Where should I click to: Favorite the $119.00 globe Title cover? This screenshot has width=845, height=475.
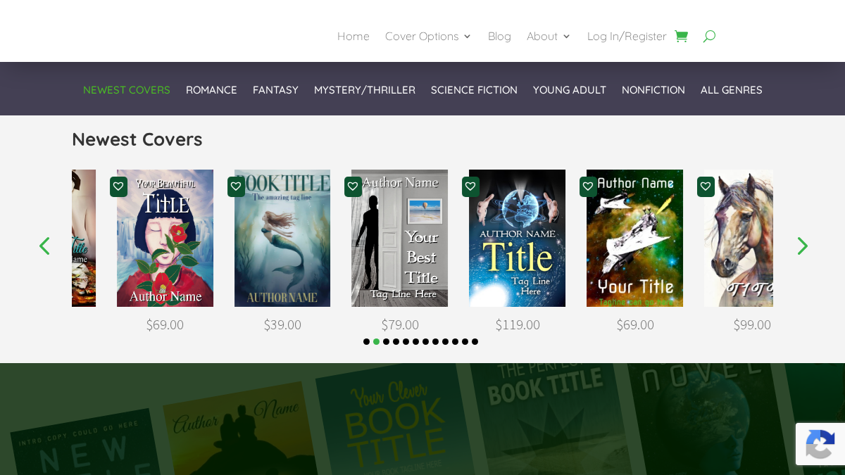point(470,186)
